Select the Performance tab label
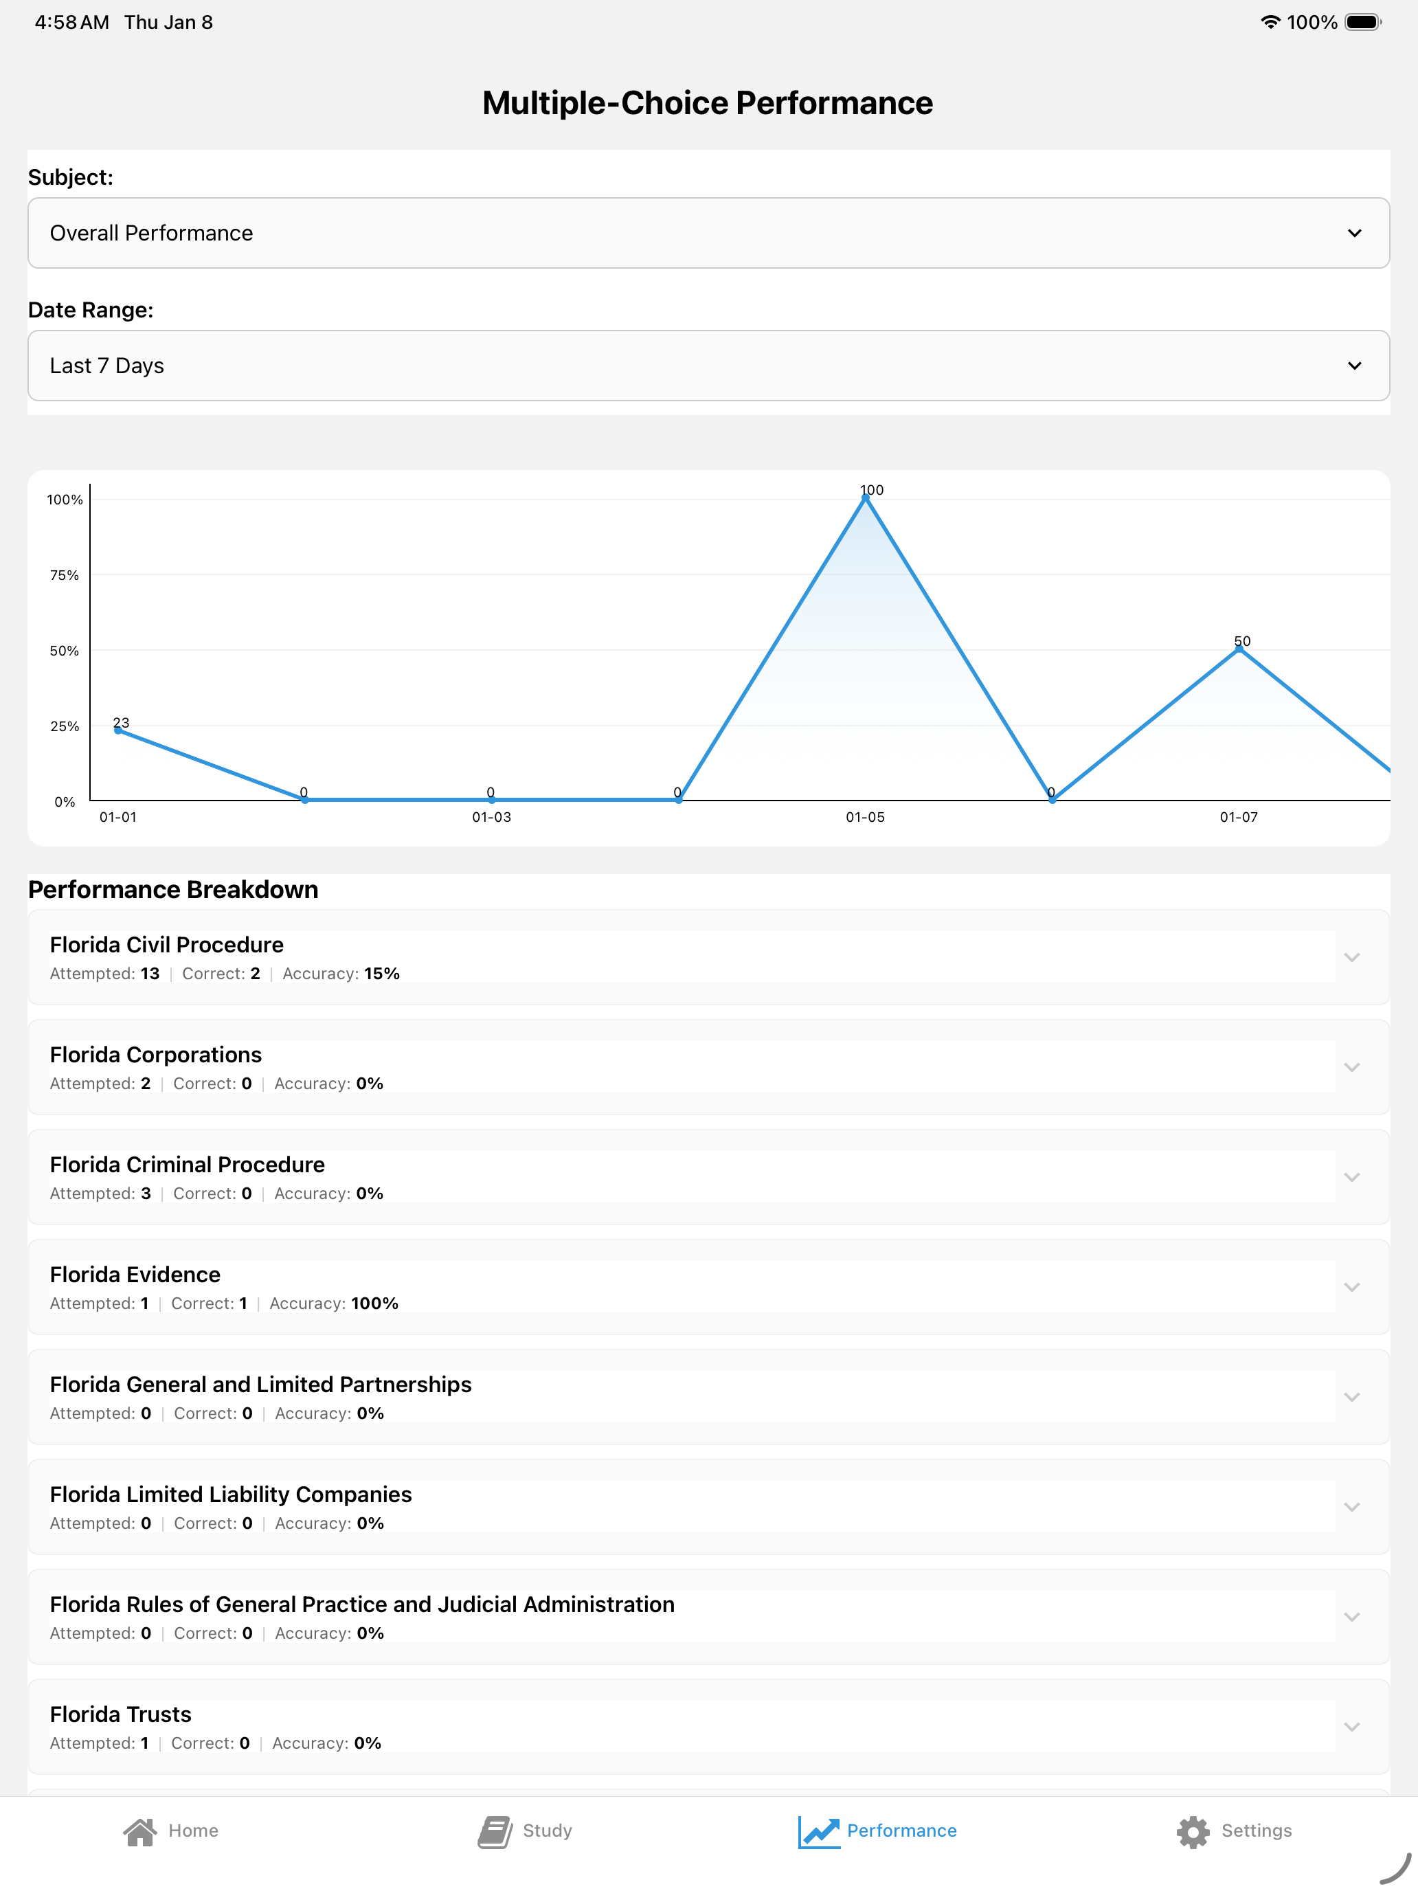 click(902, 1831)
